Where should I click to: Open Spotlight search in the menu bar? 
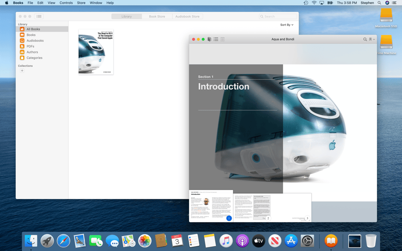[x=379, y=3]
